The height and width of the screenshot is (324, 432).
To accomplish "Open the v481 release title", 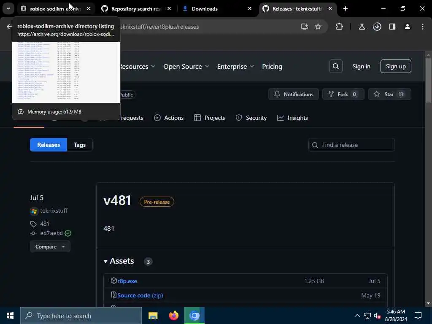I will click(x=117, y=200).
